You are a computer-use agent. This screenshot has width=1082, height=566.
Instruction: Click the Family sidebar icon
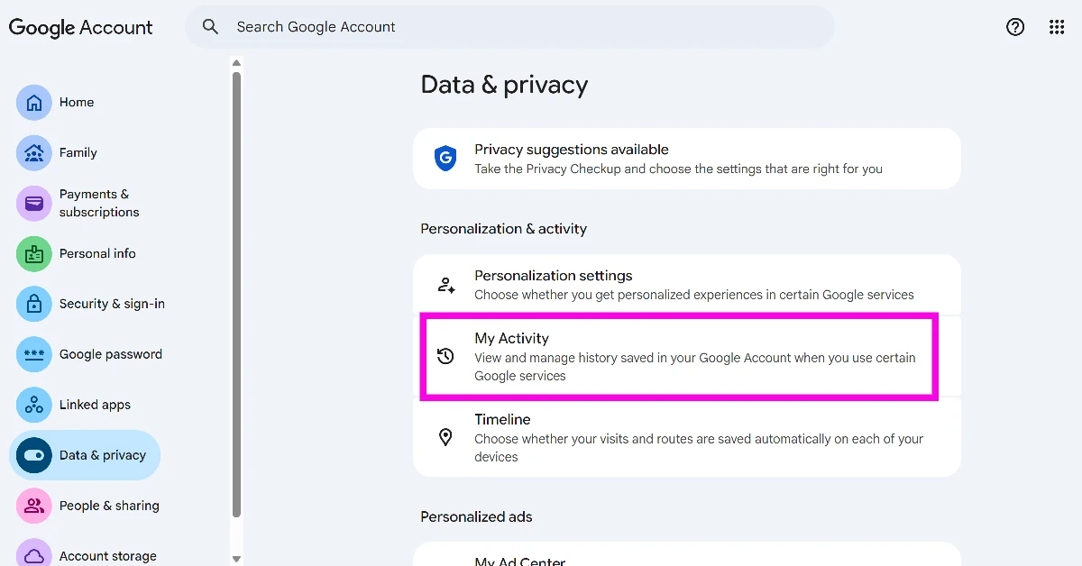tap(34, 152)
